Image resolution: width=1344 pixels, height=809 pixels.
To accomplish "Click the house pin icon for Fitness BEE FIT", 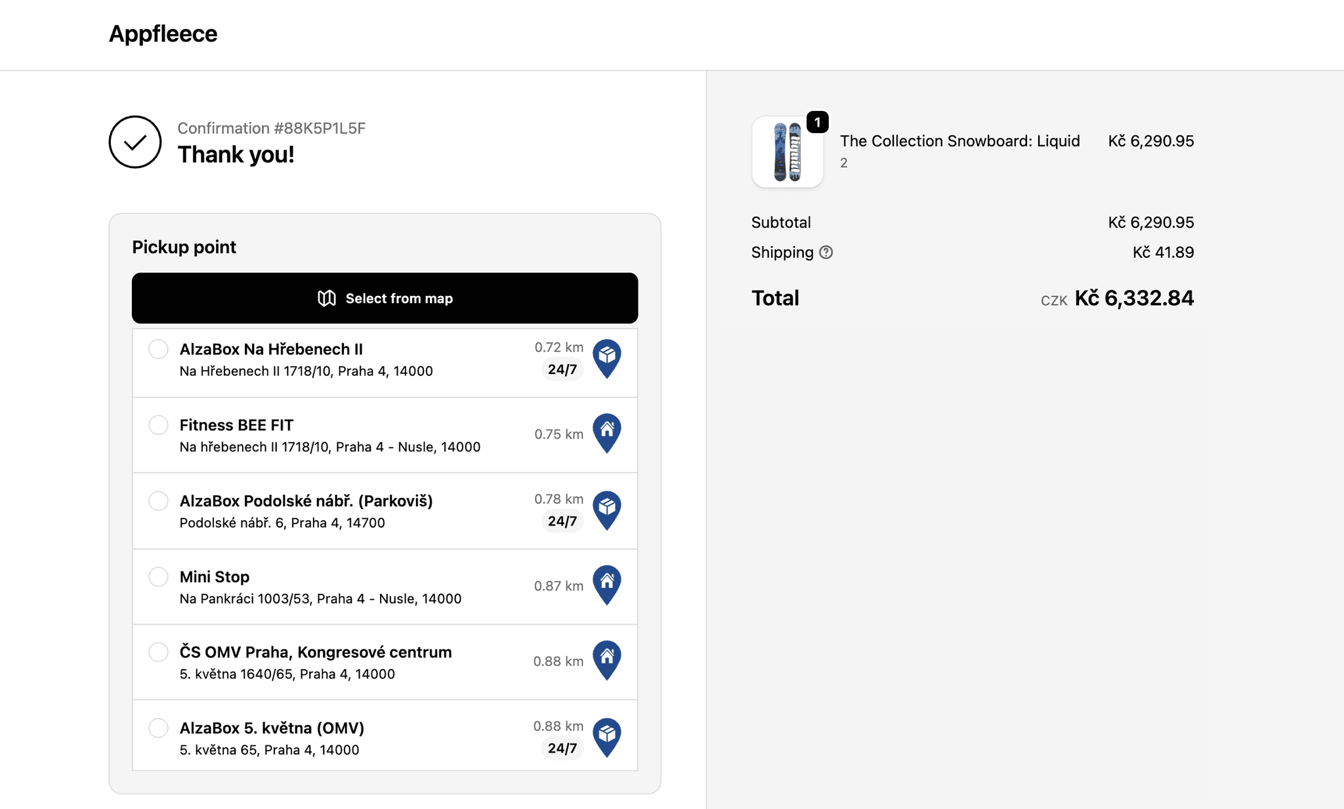I will pyautogui.click(x=607, y=434).
